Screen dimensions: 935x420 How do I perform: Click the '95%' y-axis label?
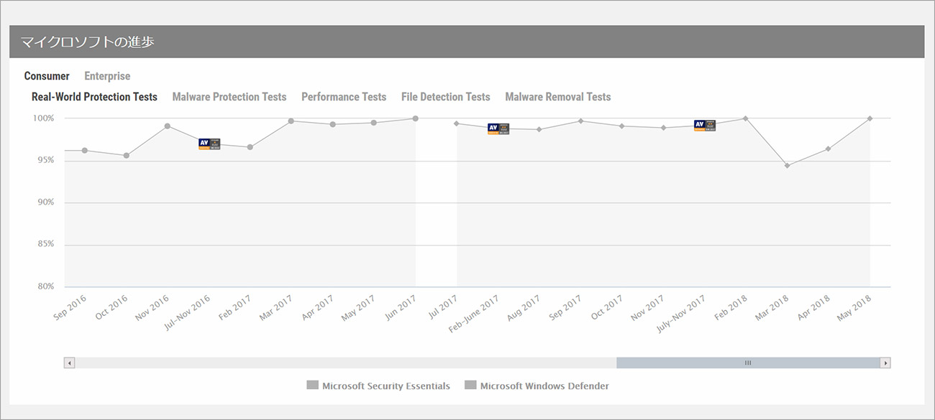click(46, 160)
